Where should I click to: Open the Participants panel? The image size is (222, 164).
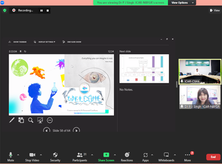coord(80,156)
